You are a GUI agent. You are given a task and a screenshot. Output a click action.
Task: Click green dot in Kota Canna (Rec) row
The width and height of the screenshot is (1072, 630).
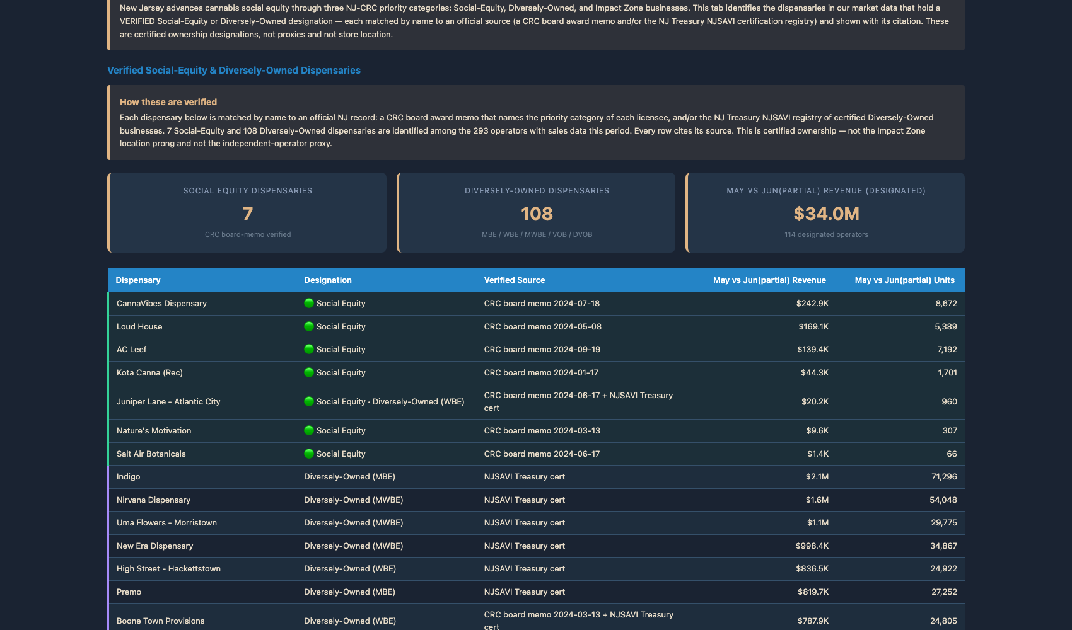tap(309, 372)
